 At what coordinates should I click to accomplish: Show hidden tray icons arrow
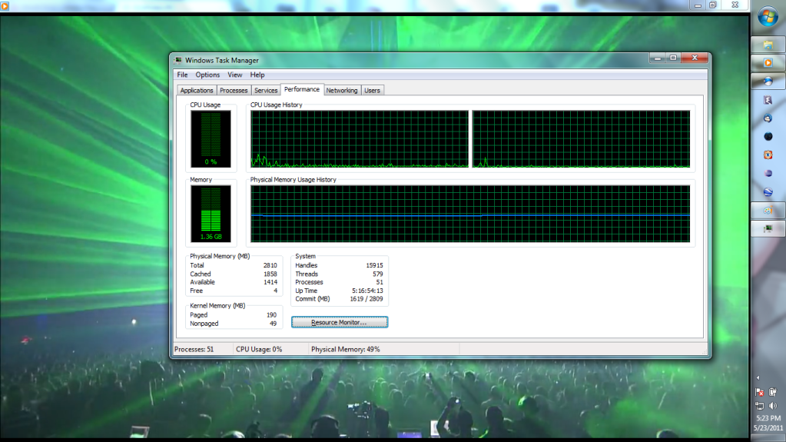point(759,377)
